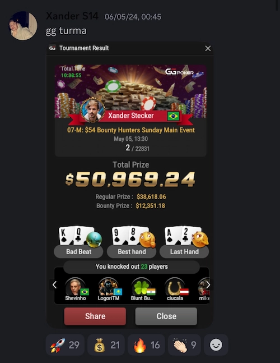Click ciucala's horseshoe avatar
The width and height of the screenshot is (280, 363).
[174, 287]
